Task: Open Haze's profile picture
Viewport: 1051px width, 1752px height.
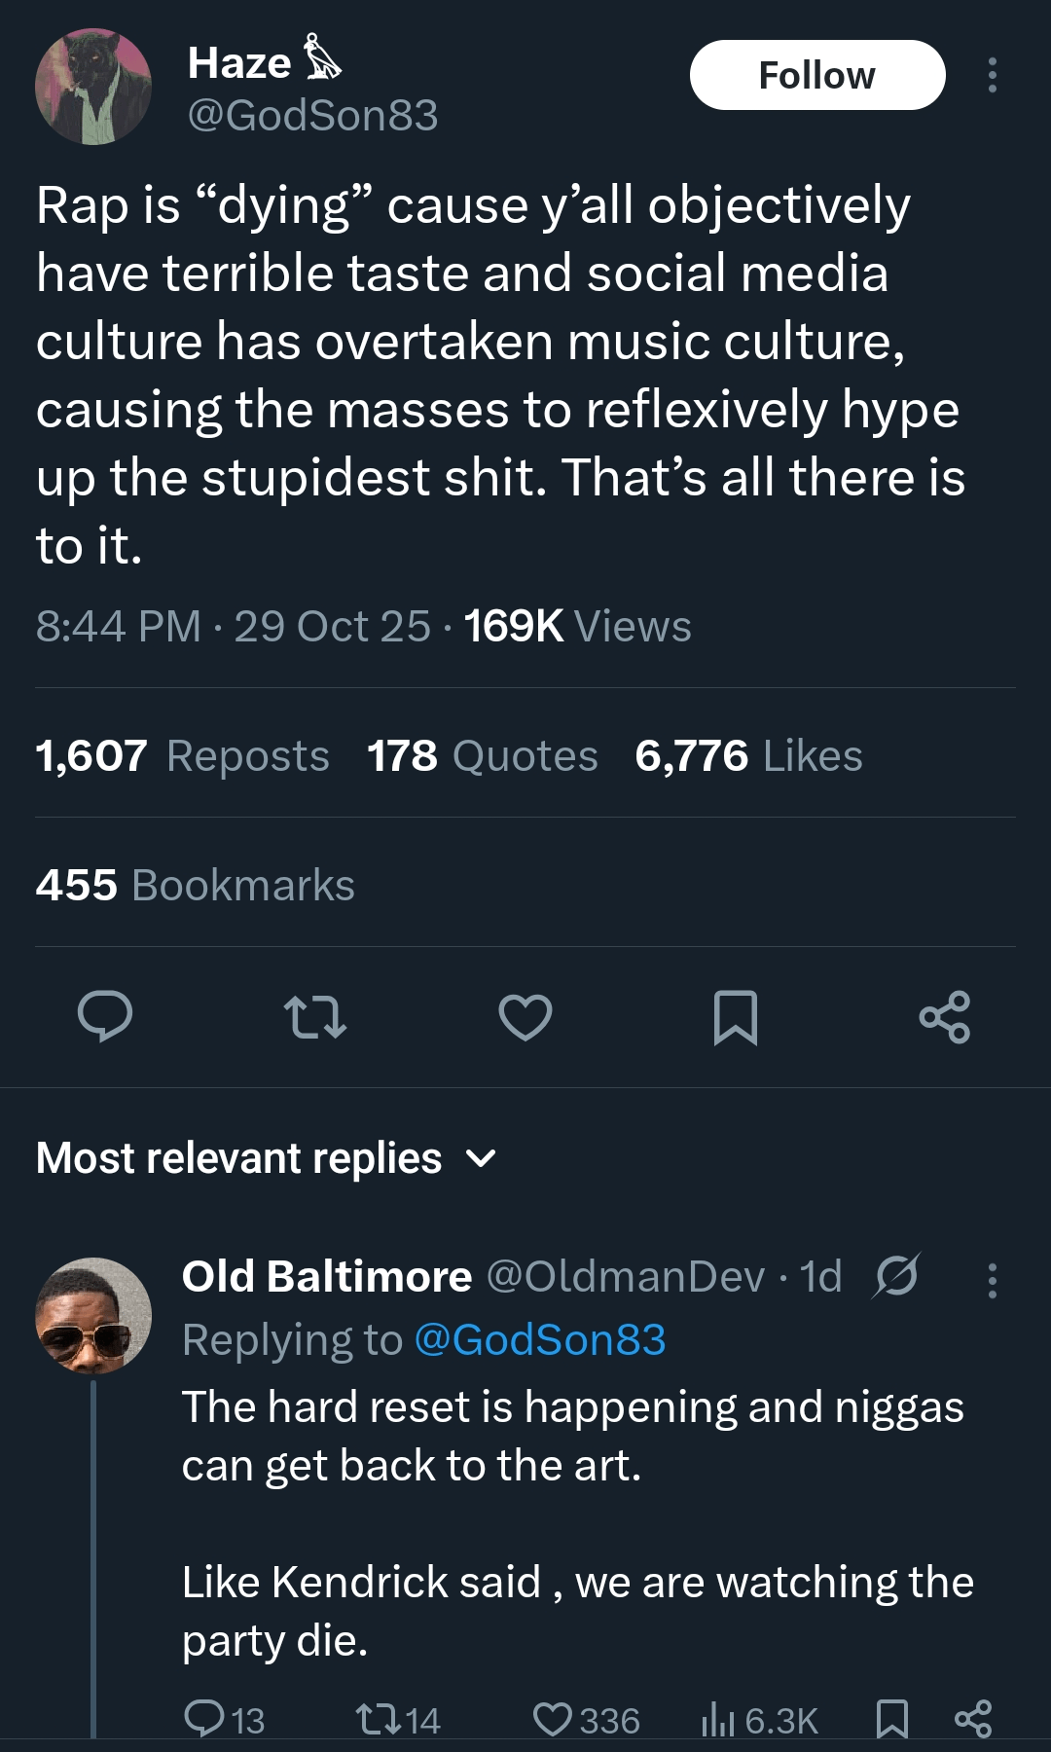Action: 93,87
